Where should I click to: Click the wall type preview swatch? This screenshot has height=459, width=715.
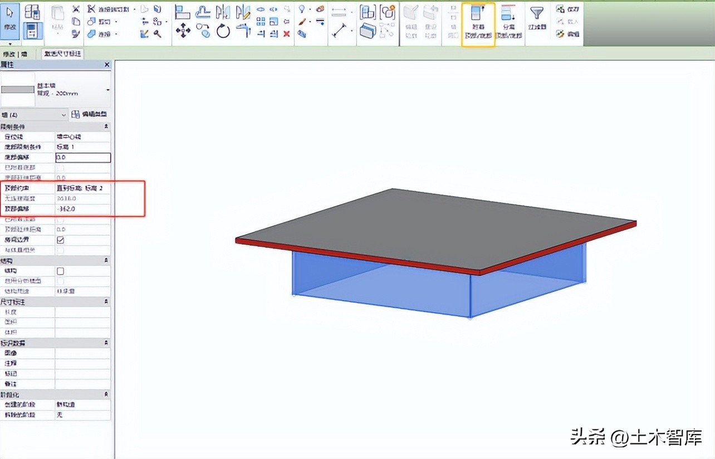pyautogui.click(x=17, y=89)
